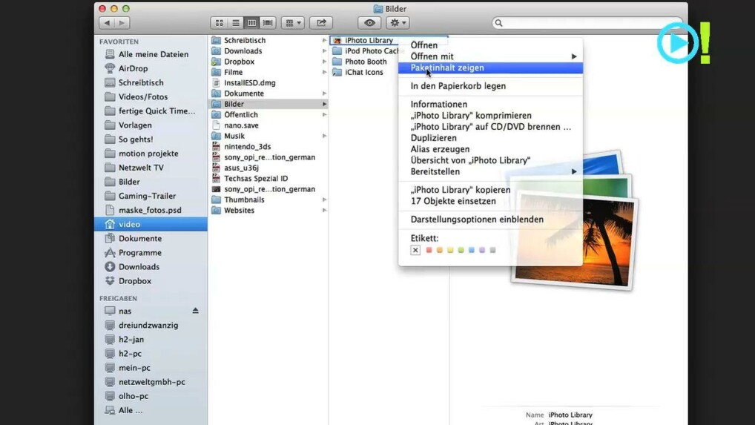Clear the label with the X box
Screen dimensions: 755x425
pyautogui.click(x=415, y=251)
